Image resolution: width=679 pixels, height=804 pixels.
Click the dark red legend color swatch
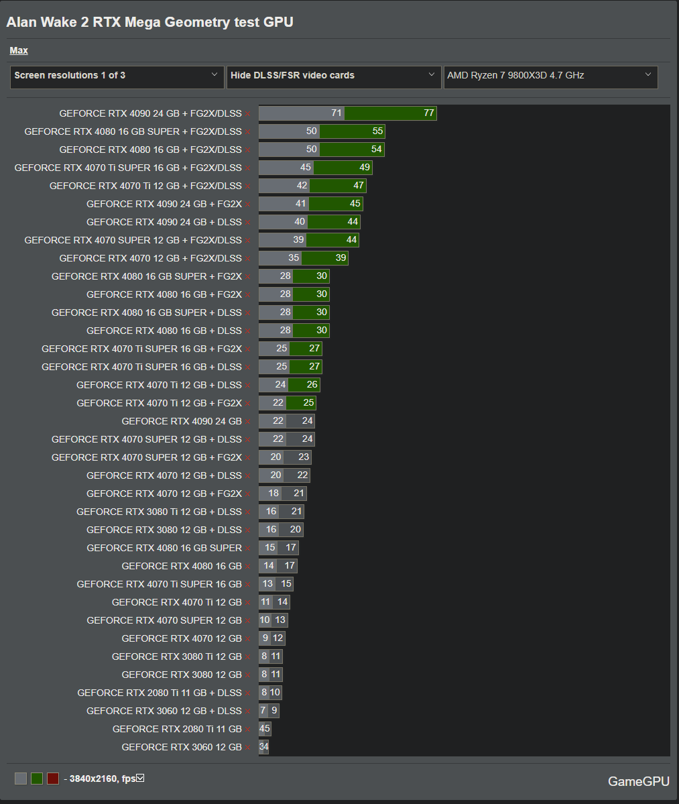tap(53, 779)
